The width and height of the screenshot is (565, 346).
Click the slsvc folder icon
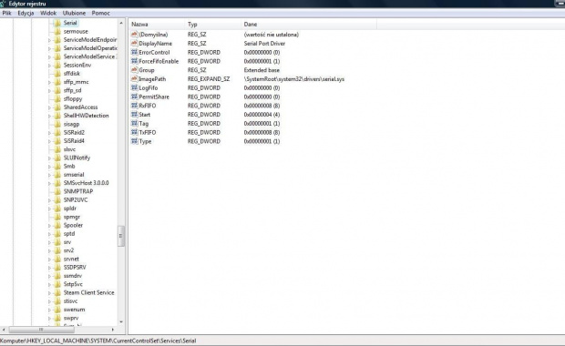[57, 149]
